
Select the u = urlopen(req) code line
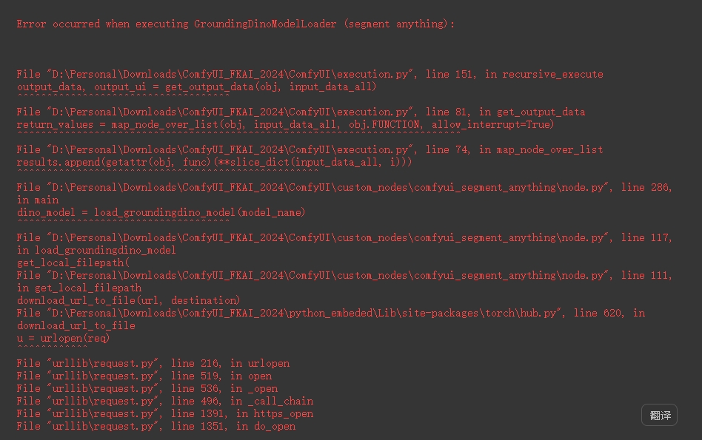tap(63, 338)
